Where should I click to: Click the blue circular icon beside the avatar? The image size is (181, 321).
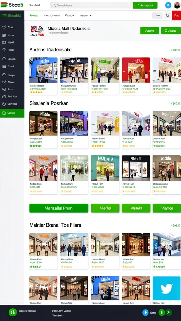pyautogui.click(x=168, y=5)
